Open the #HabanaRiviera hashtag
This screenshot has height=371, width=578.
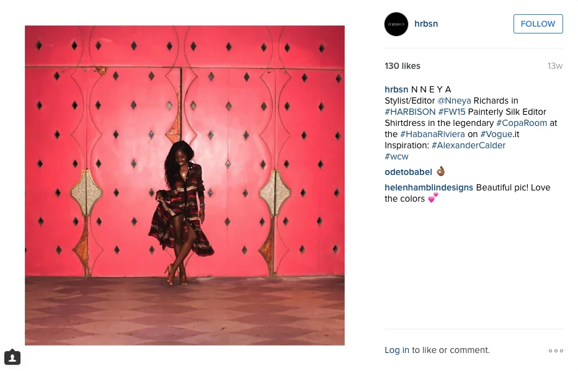pyautogui.click(x=432, y=134)
